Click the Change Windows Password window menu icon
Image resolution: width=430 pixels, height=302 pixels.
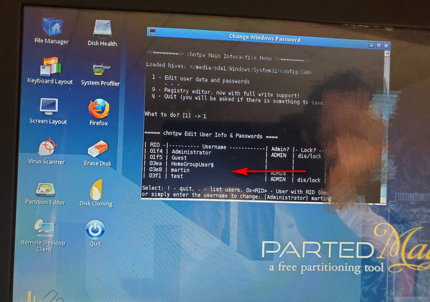tap(152, 31)
